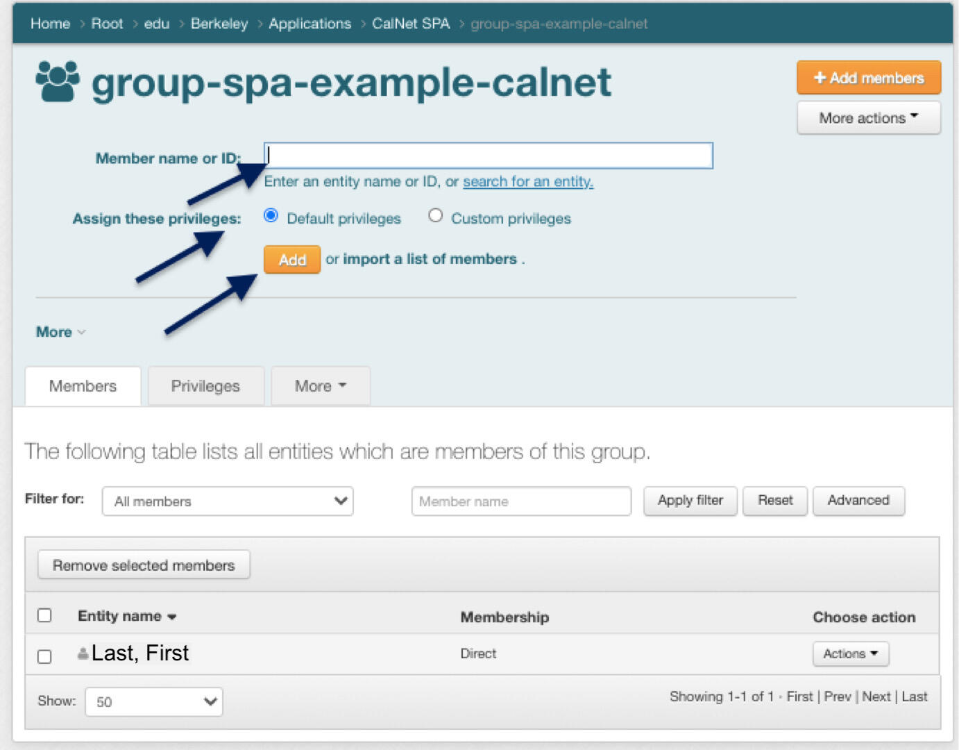Click the Member name or ID input field
Viewport: 959px width, 750px height.
(486, 156)
